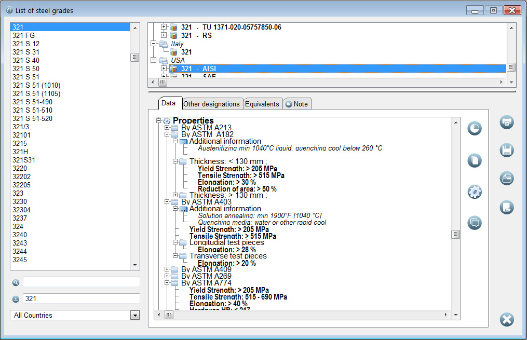527x340 pixels.
Task: Expand the By ASTM A269 node
Action: [167, 276]
